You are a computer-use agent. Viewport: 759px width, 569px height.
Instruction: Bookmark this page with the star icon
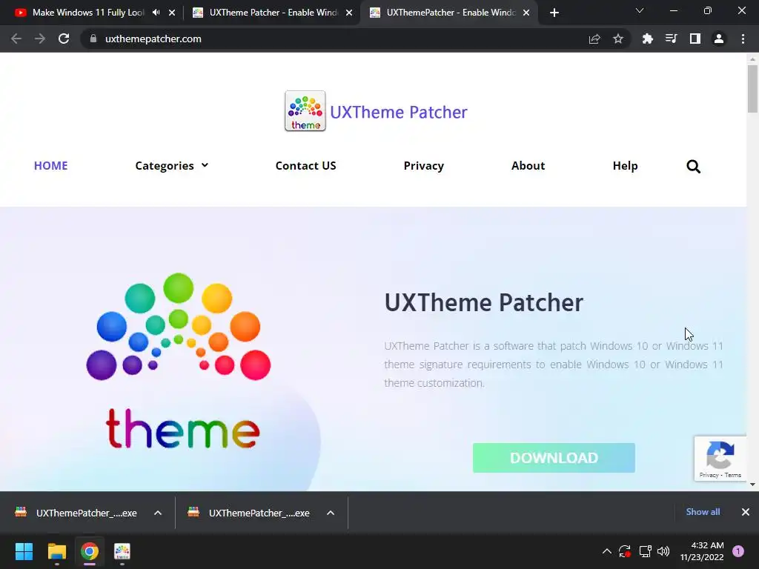pyautogui.click(x=618, y=39)
